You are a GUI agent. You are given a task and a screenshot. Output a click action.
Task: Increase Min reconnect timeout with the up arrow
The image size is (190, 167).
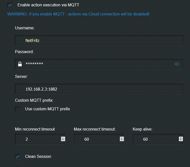[x=63, y=138]
